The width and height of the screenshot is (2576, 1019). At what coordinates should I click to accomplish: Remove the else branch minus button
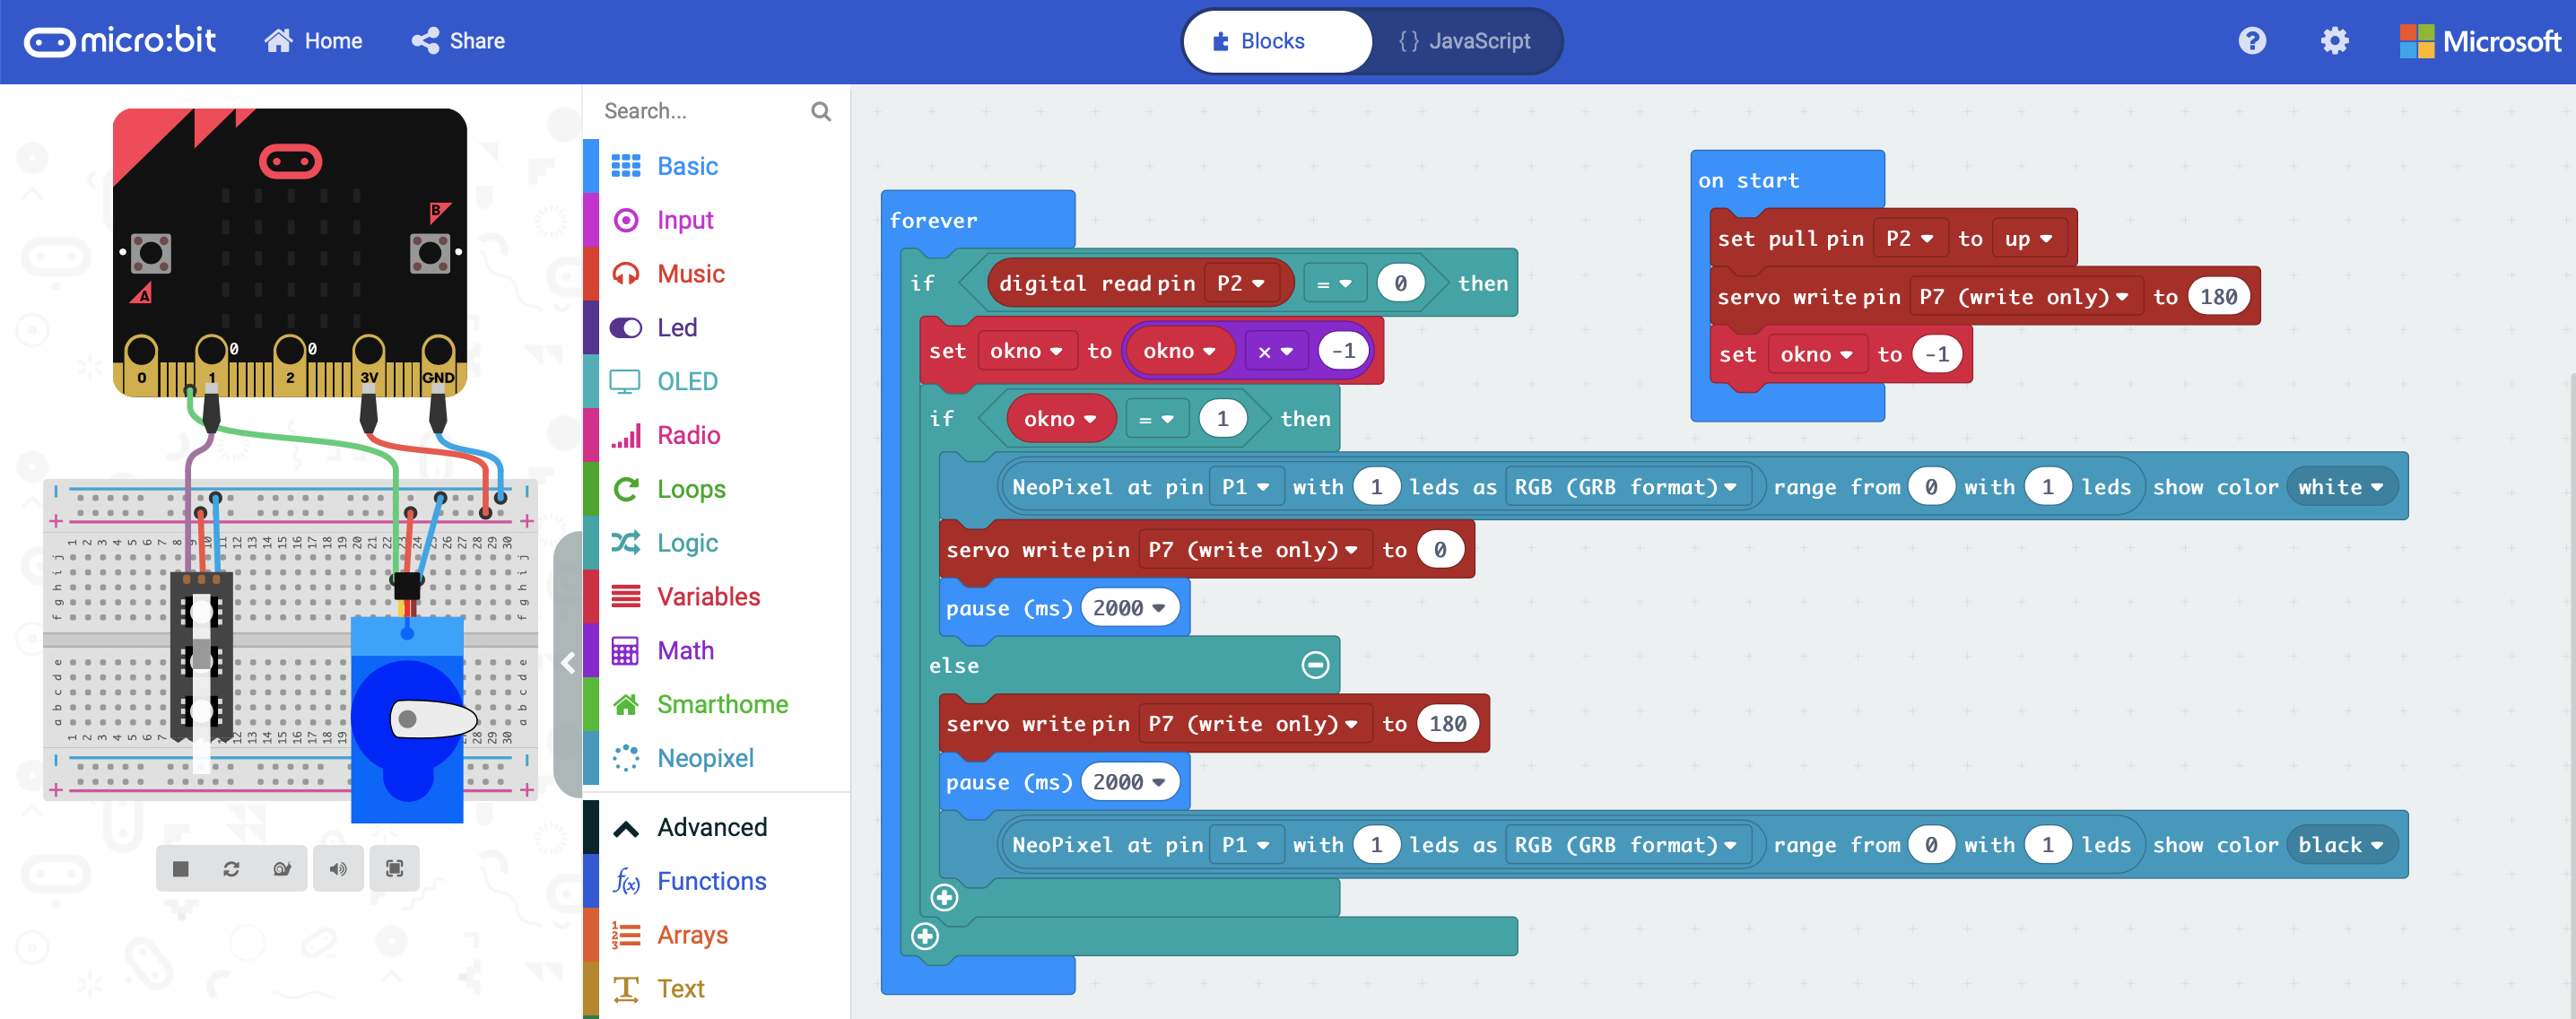(1315, 665)
